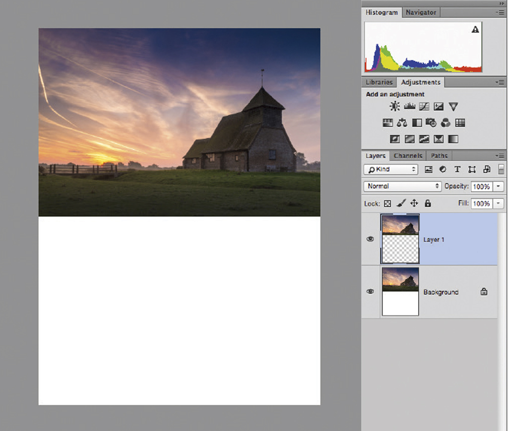Click the Background layer name
The image size is (508, 431).
(441, 292)
